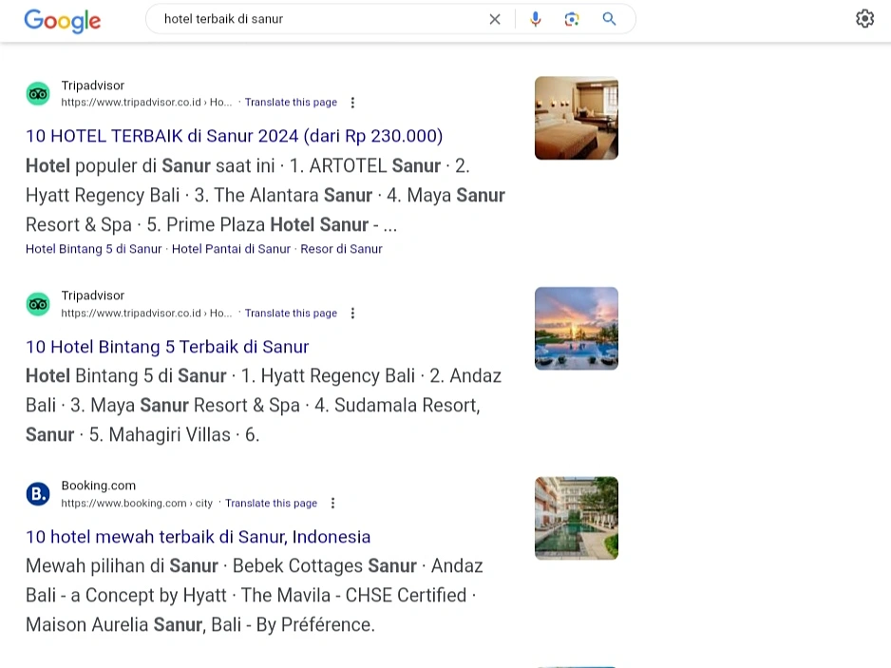Translate the 10 HOTEL TERBAIK Tripadvisor page

pyautogui.click(x=291, y=103)
